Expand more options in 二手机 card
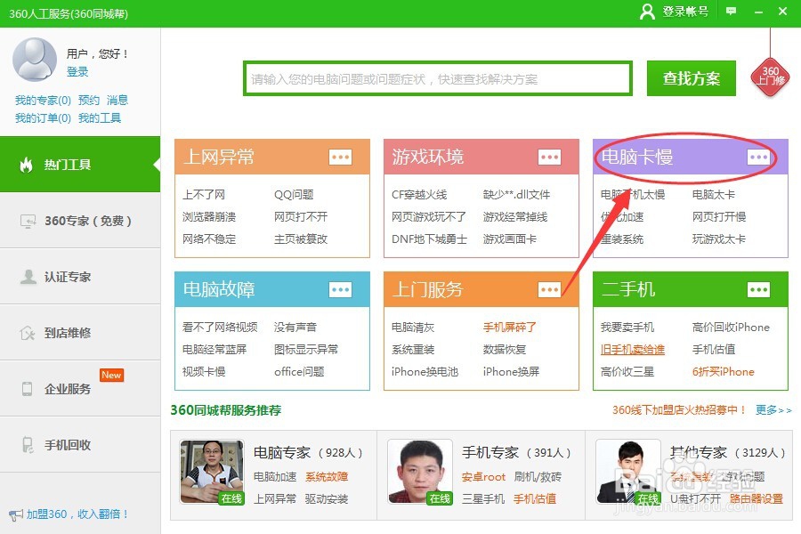 coord(758,290)
